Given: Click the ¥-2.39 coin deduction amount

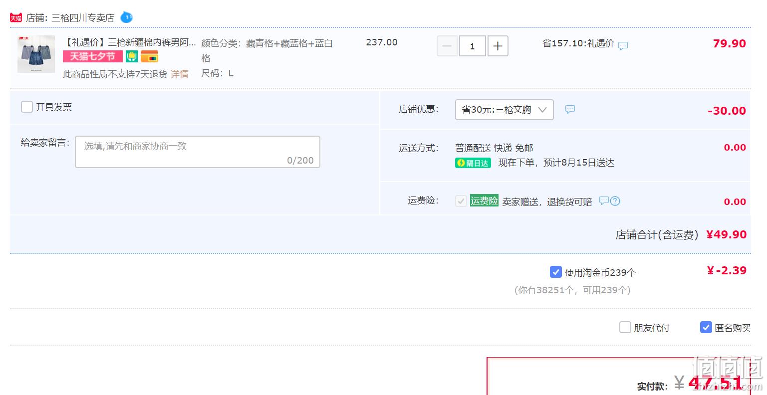Looking at the screenshot, I should pos(727,270).
